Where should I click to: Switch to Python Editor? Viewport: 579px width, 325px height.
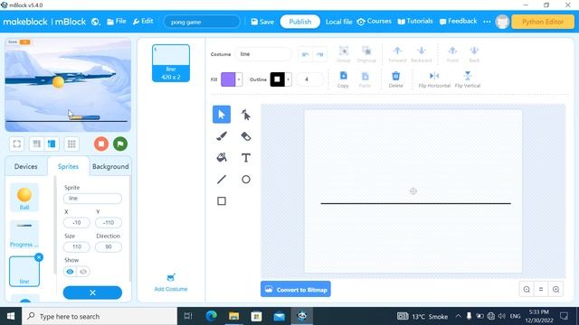(543, 22)
